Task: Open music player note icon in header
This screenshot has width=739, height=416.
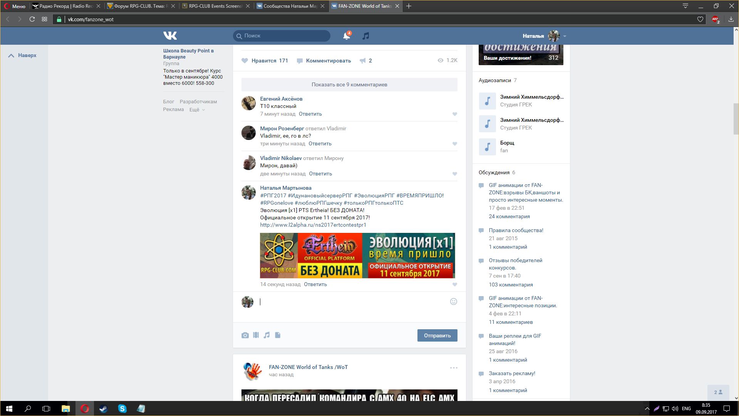Action: (365, 36)
